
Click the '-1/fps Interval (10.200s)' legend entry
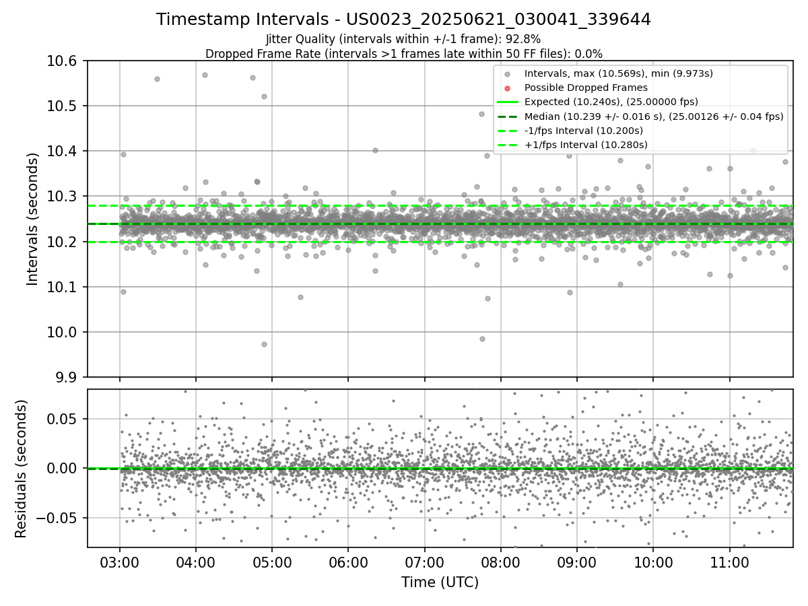583,130
